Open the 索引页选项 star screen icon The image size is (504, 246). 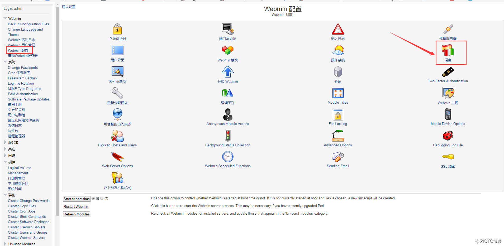117,72
